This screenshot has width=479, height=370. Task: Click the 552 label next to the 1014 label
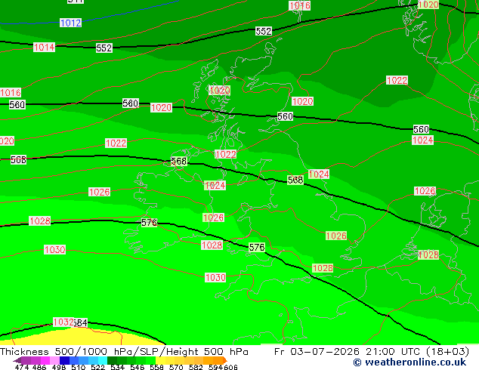point(104,48)
